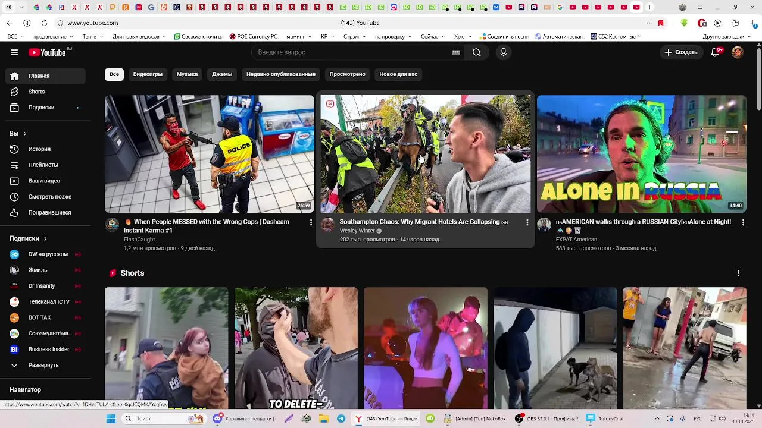
Task: Open more options for Southampton Chaos video
Action: (527, 222)
